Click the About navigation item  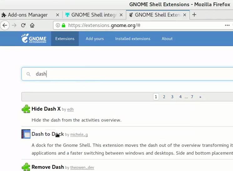[167, 39]
